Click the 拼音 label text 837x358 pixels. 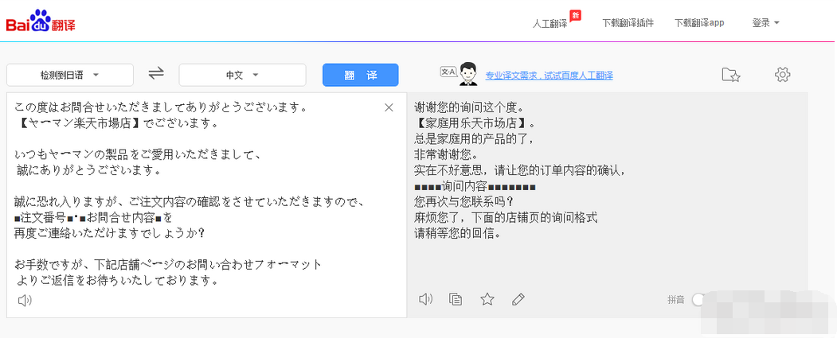click(675, 300)
